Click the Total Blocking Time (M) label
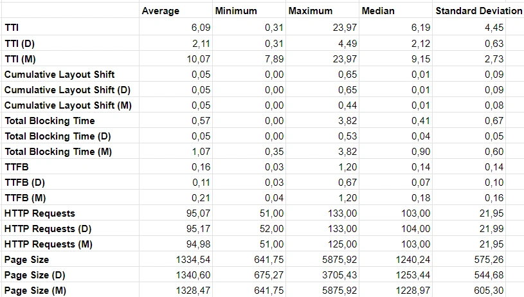The image size is (524, 297). pyautogui.click(x=58, y=152)
